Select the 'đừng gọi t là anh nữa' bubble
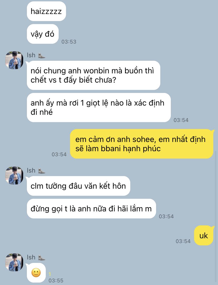The height and width of the screenshot is (285, 218). coord(91,209)
